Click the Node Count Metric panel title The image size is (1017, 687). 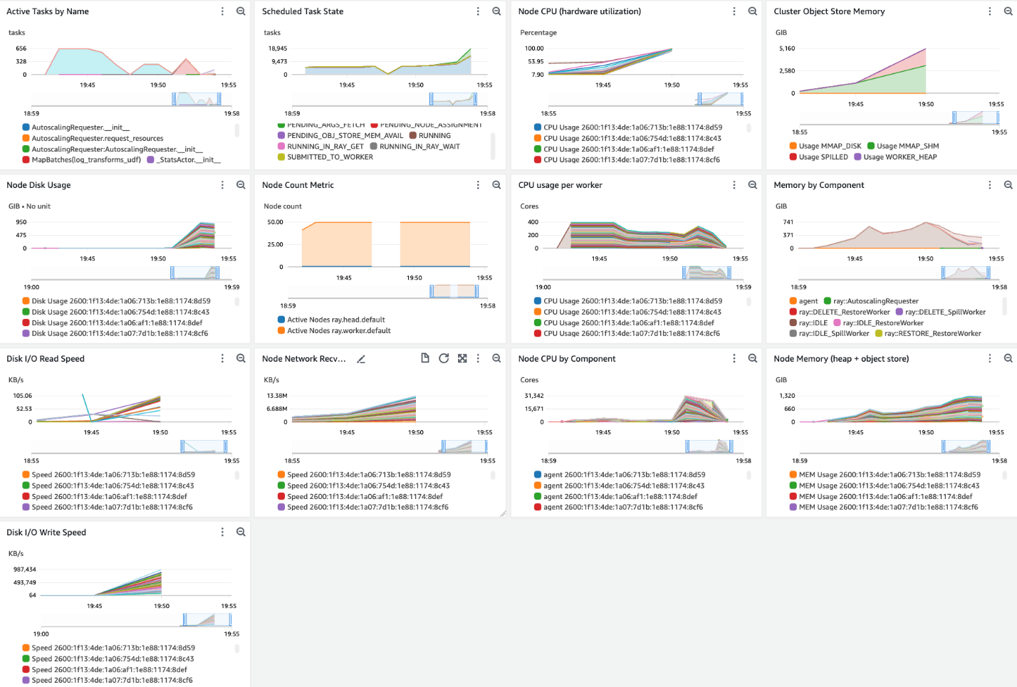click(298, 184)
